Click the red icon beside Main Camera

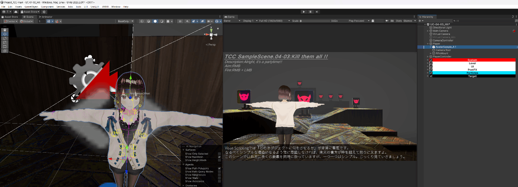(x=514, y=31)
